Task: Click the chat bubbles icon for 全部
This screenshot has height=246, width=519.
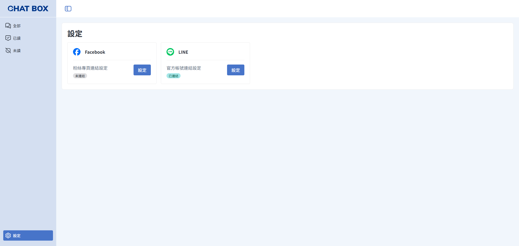Action: coord(8,26)
